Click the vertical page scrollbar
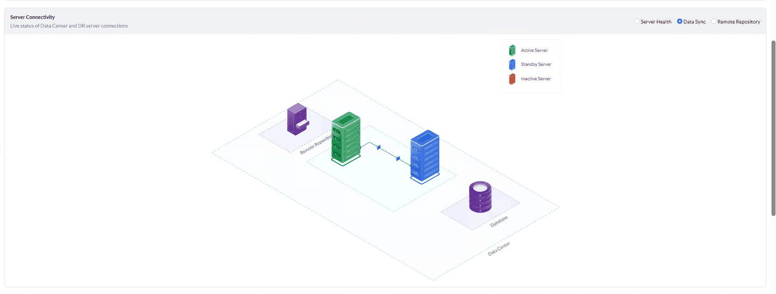Image resolution: width=776 pixels, height=294 pixels. click(773, 128)
